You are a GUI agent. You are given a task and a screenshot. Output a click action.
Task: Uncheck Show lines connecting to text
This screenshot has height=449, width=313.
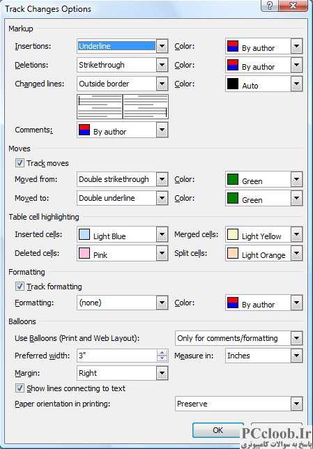(x=20, y=388)
